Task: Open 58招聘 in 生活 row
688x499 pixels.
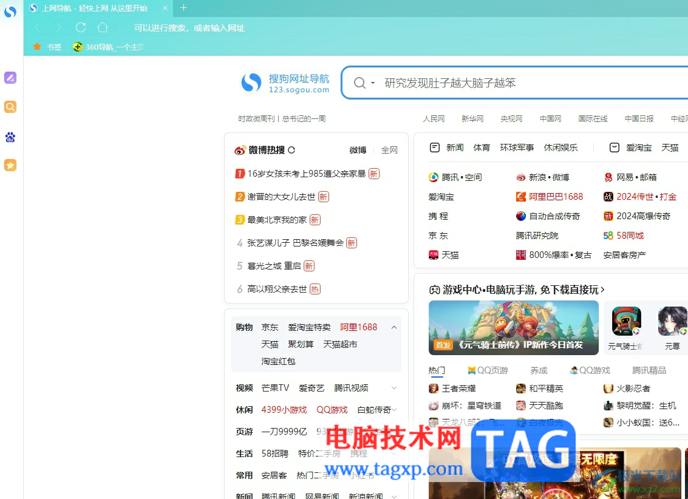Action: 274,453
